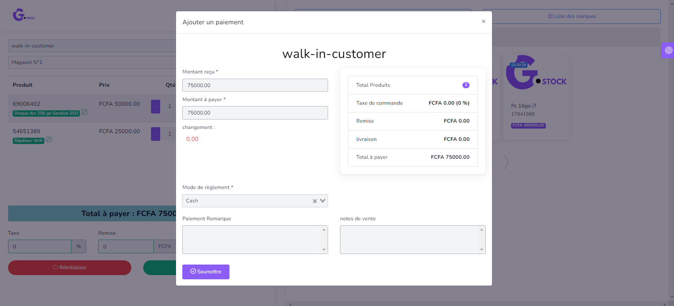The width and height of the screenshot is (674, 306).
Task: Decrease quantity of Disque dur Sandisk SSD
Action: 155,106
